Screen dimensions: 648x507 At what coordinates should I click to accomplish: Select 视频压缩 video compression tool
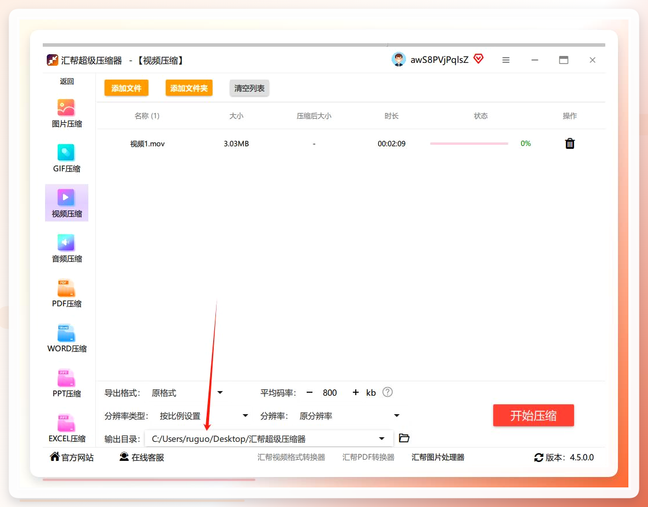click(66, 202)
